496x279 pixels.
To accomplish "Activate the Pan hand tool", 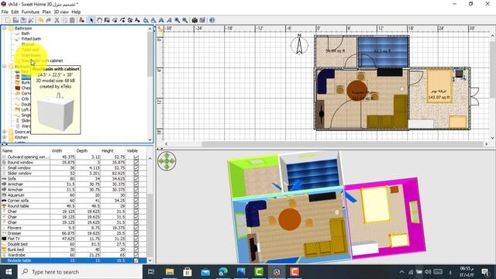I will 99,20.
